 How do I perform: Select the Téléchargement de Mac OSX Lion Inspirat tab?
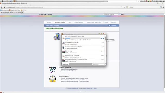click(x=11, y=12)
